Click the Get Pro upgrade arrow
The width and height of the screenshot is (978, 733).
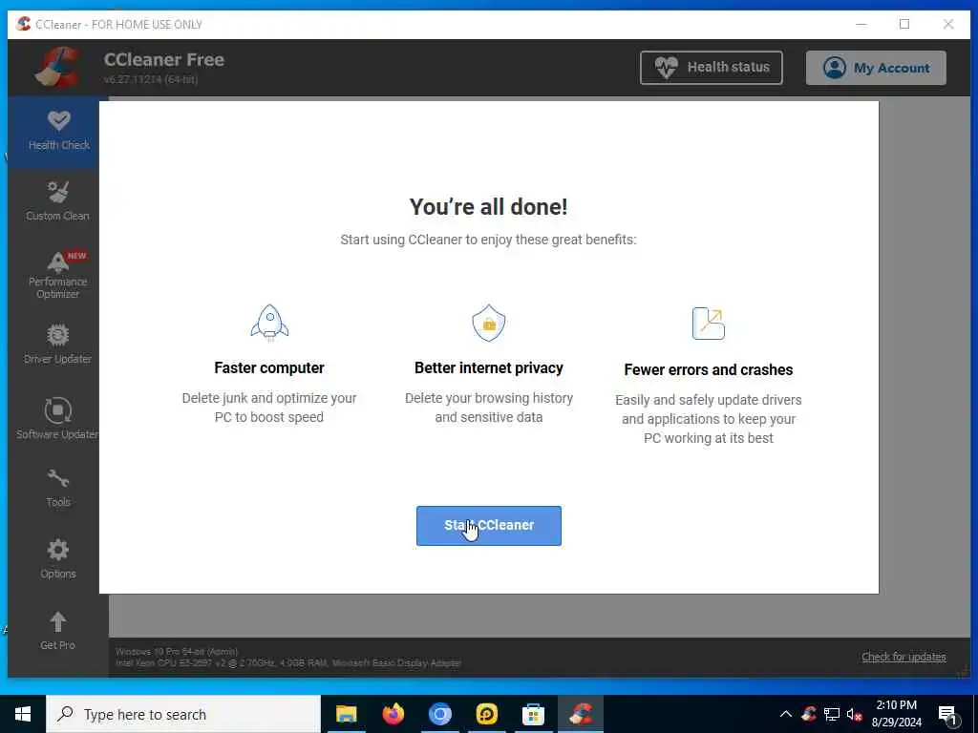[58, 631]
